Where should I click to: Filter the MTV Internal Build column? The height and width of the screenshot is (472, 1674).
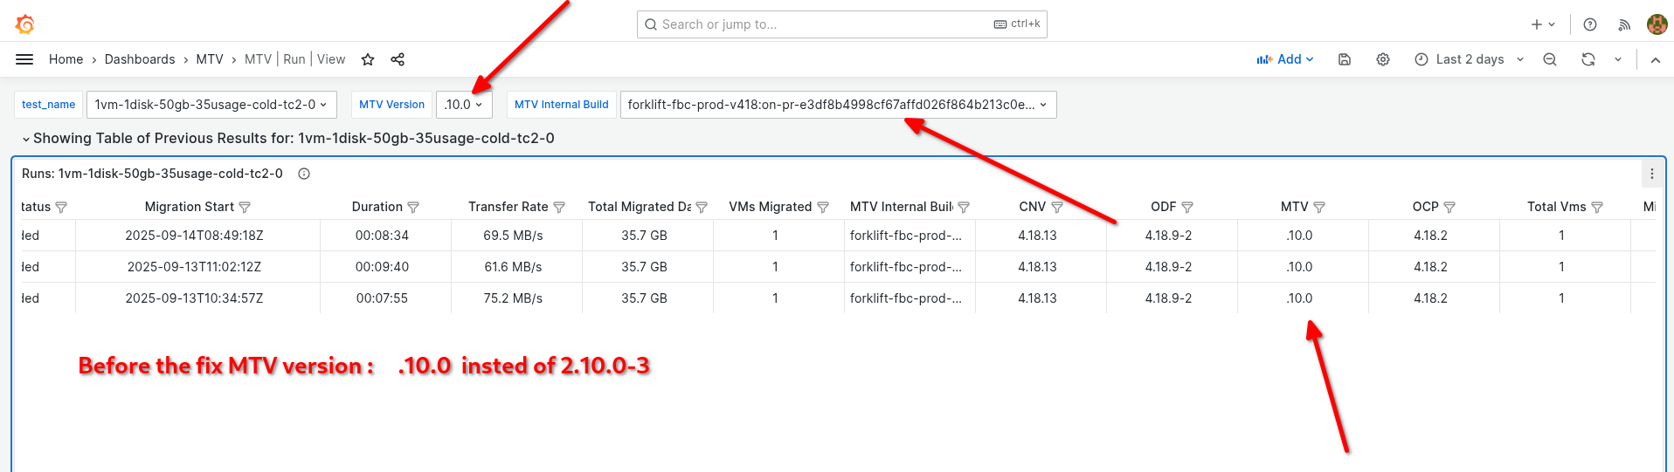(964, 207)
